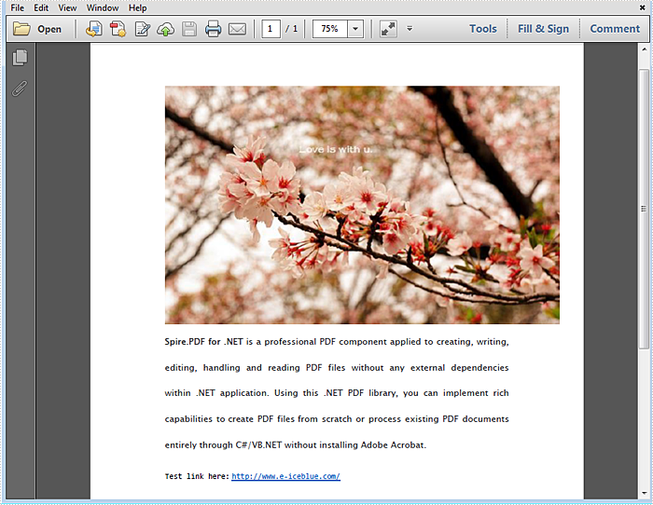Screen dimensions: 653x505
Task: Click the upload to cloud icon
Action: 165,29
